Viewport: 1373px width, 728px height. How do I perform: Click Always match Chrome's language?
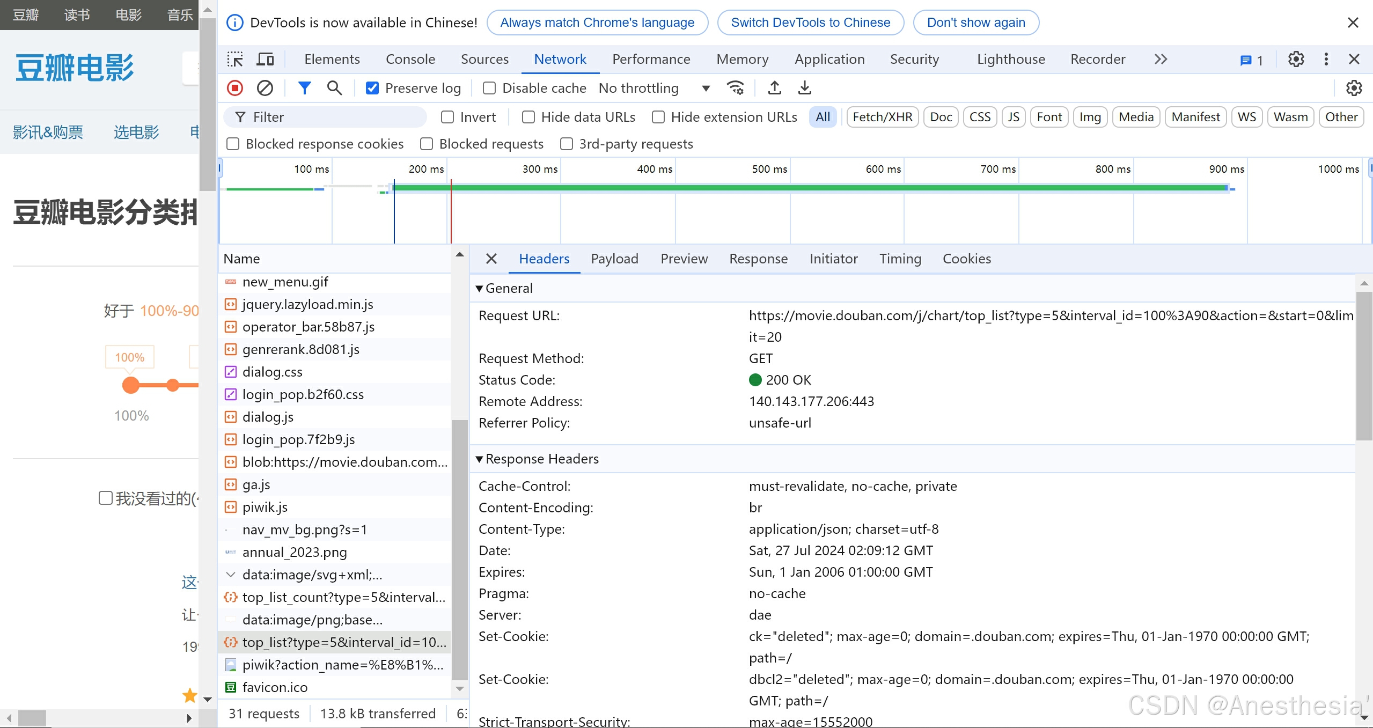[597, 23]
